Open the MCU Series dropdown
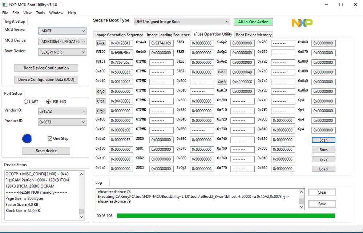Screen dimensions: 363x233 (62, 31)
